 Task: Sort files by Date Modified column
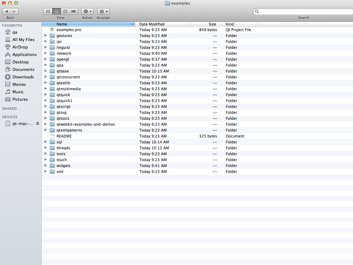click(152, 24)
